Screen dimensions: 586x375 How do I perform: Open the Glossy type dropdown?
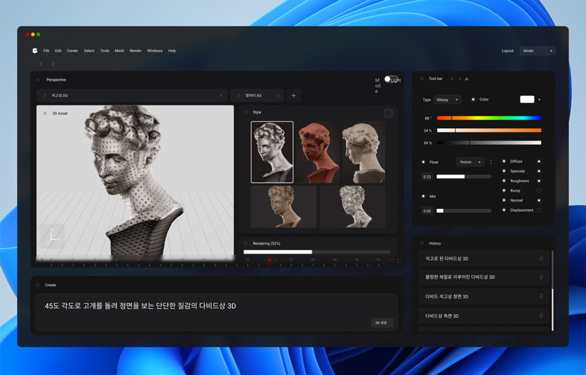tap(447, 100)
